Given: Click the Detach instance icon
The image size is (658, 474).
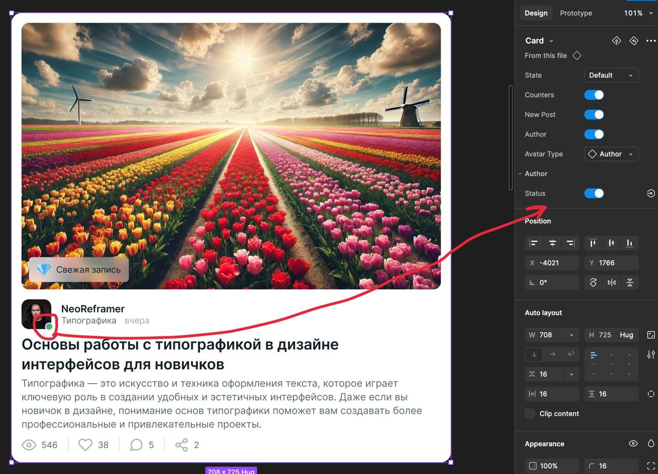Looking at the screenshot, I should pos(634,41).
